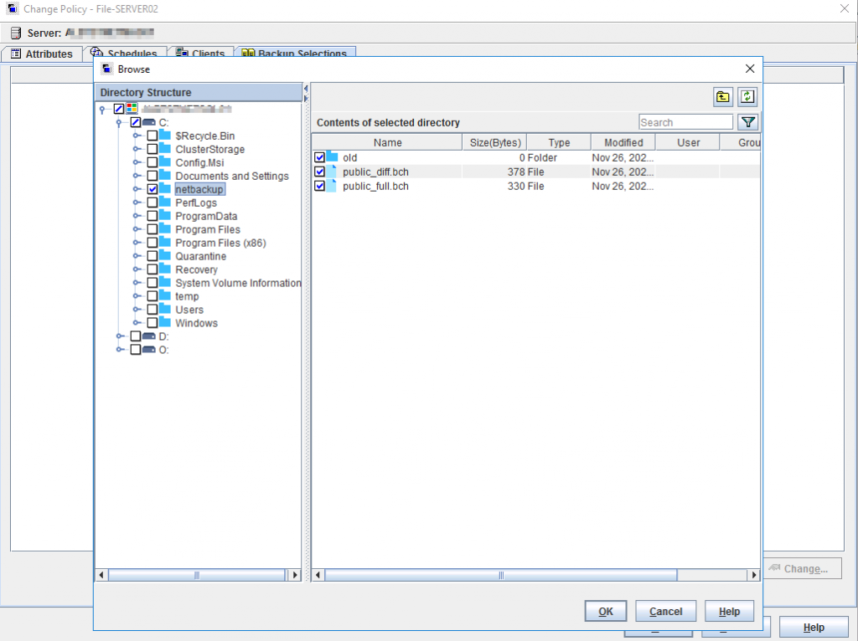The image size is (858, 641).
Task: Click the D: drive icon
Action: click(x=149, y=336)
